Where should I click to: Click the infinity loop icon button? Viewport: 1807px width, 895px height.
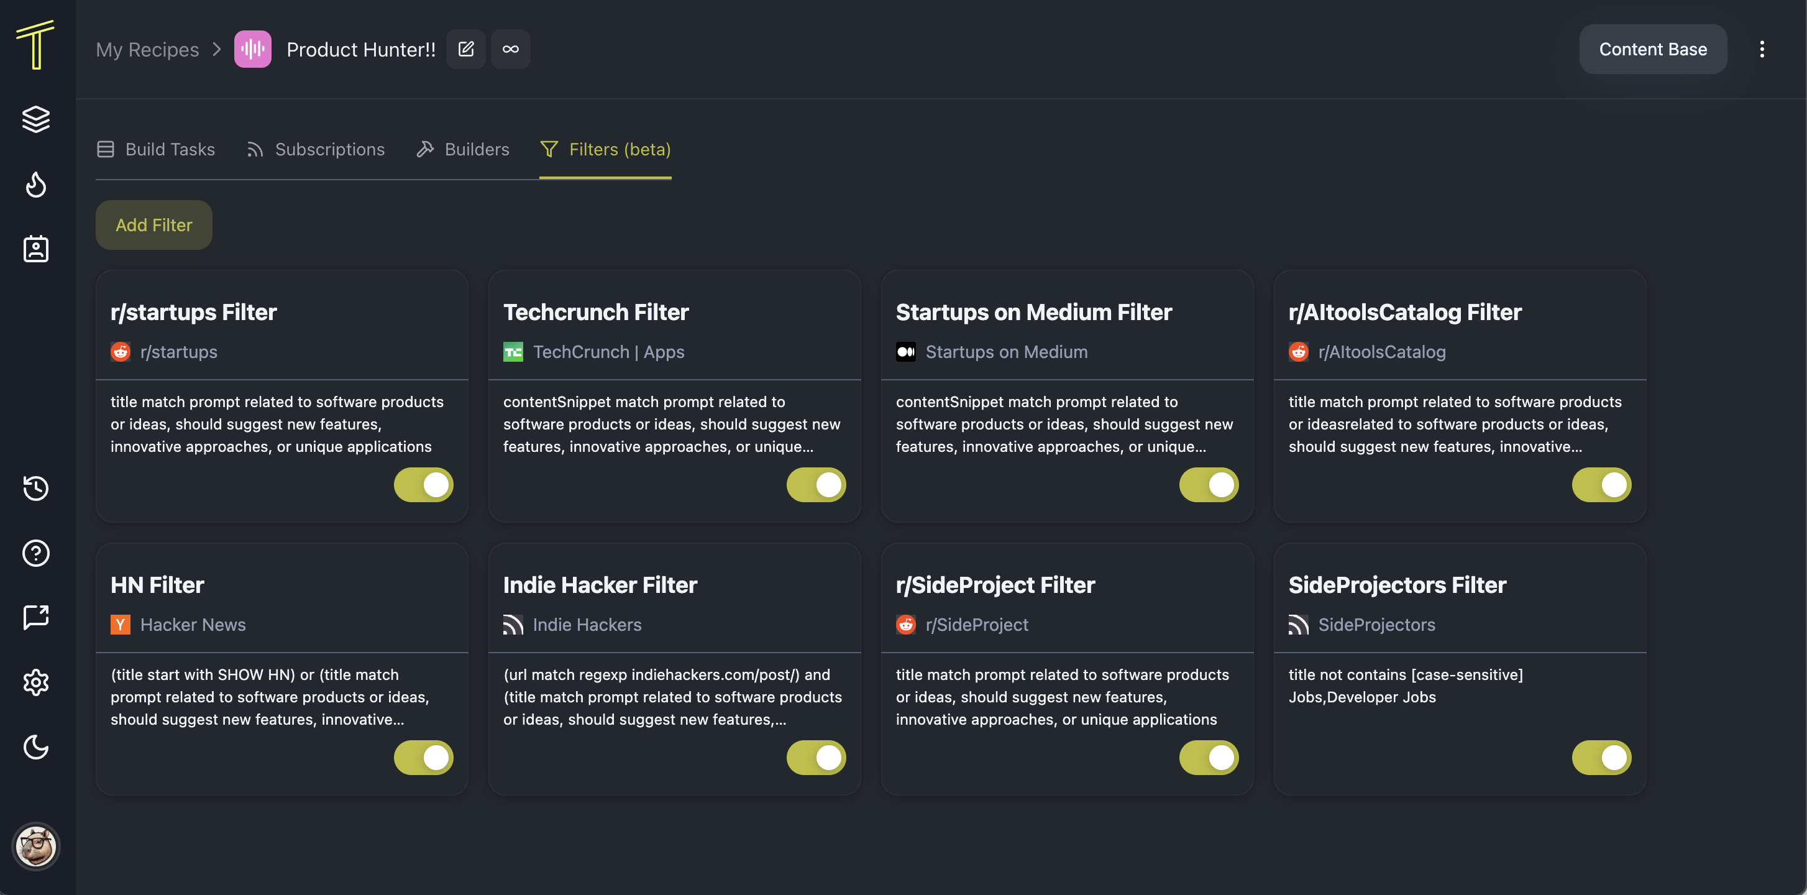[511, 49]
